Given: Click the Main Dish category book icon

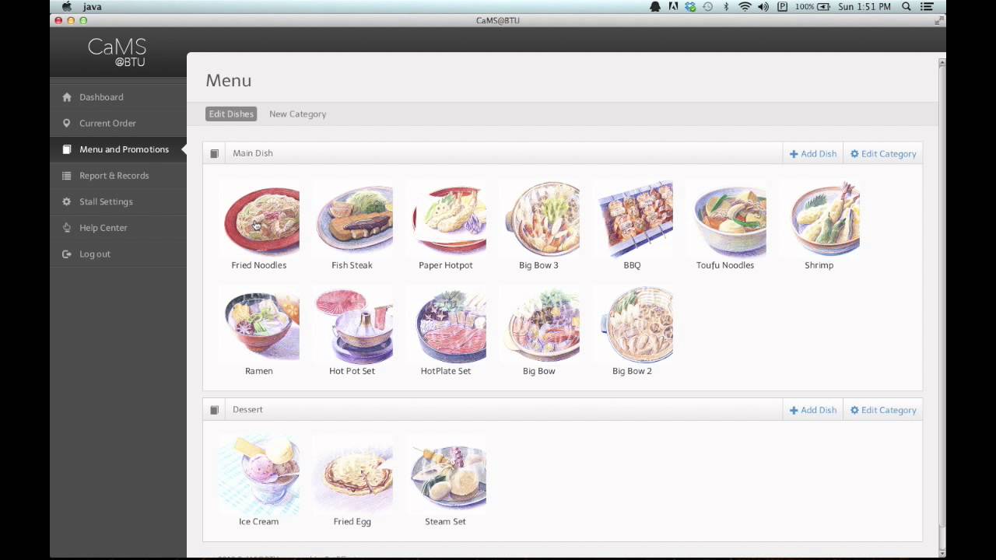Looking at the screenshot, I should 214,153.
